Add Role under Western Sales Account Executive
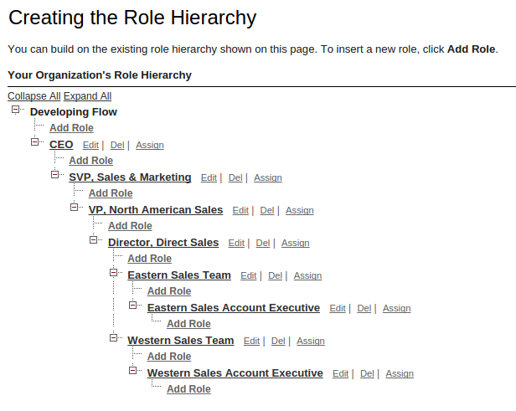 [x=188, y=389]
